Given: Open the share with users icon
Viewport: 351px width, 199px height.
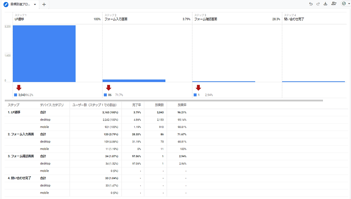Looking at the screenshot, I should click(x=334, y=3).
